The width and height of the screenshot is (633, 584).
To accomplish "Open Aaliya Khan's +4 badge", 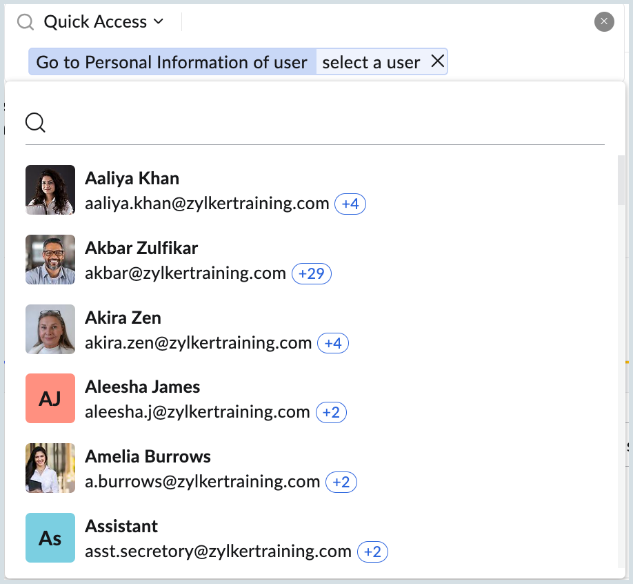I will 350,204.
